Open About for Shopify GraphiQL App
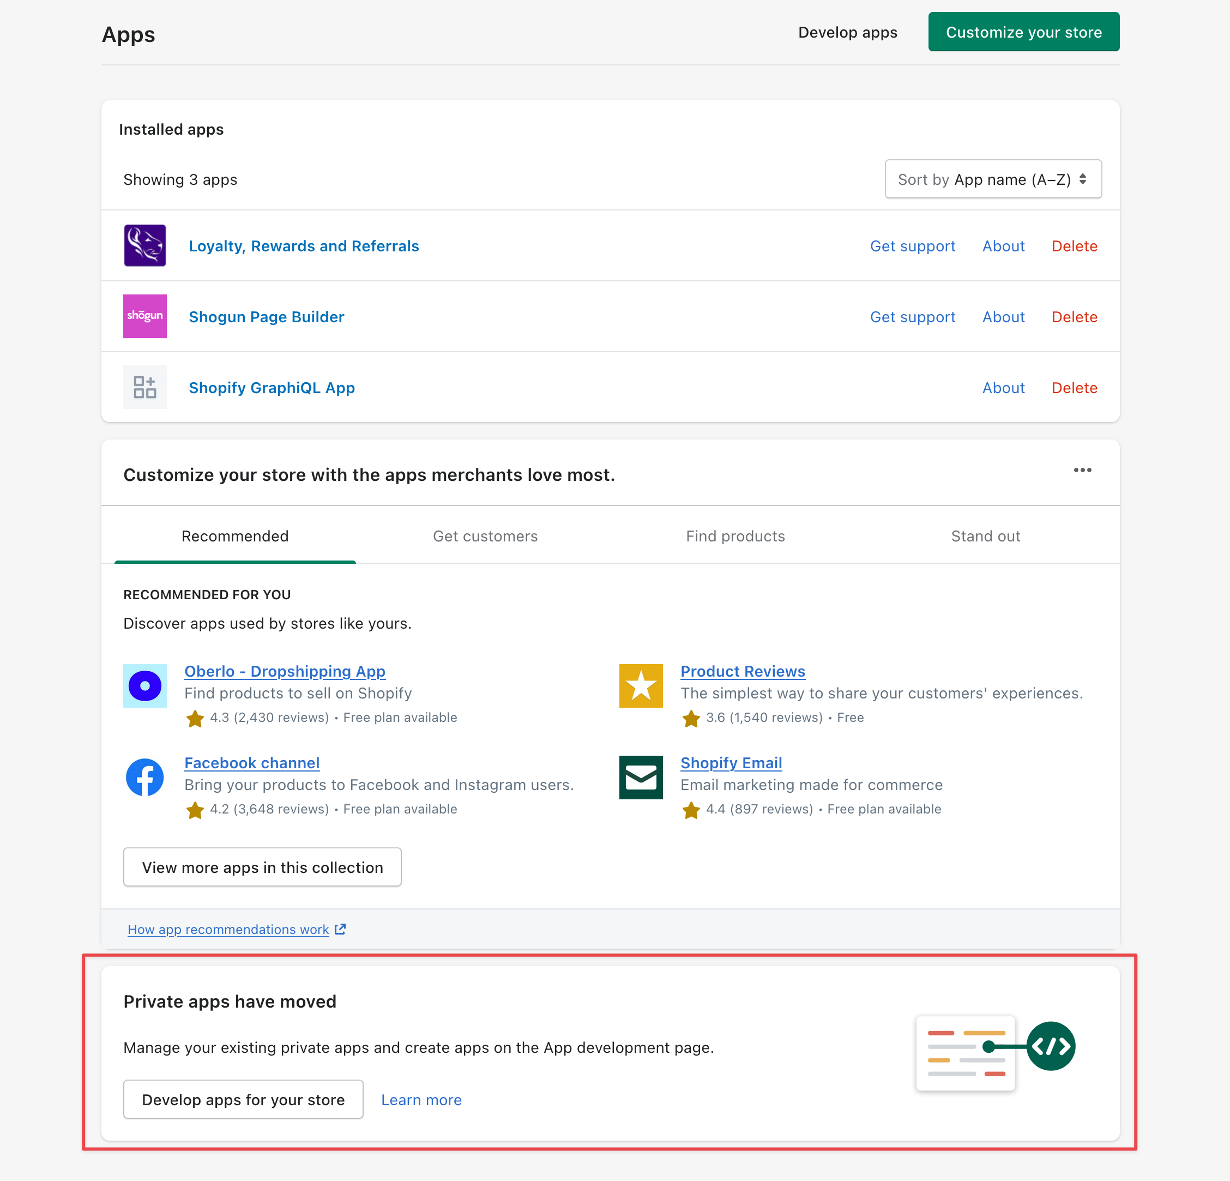Image resolution: width=1230 pixels, height=1181 pixels. point(1003,388)
